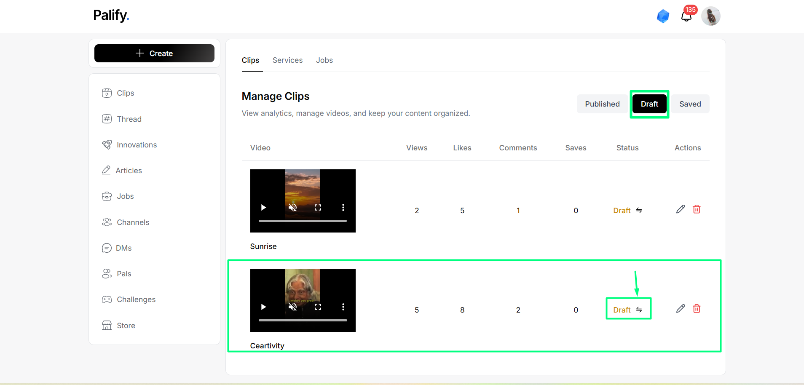
Task: Enter fullscreen on Ceartivity video
Action: (318, 307)
